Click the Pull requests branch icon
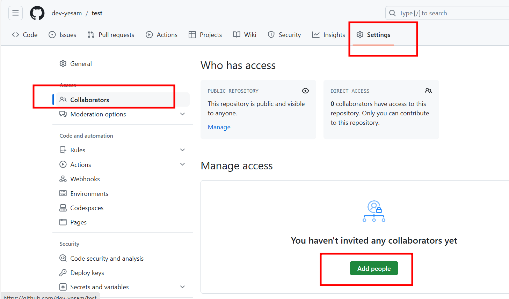509x299 pixels. pyautogui.click(x=91, y=34)
